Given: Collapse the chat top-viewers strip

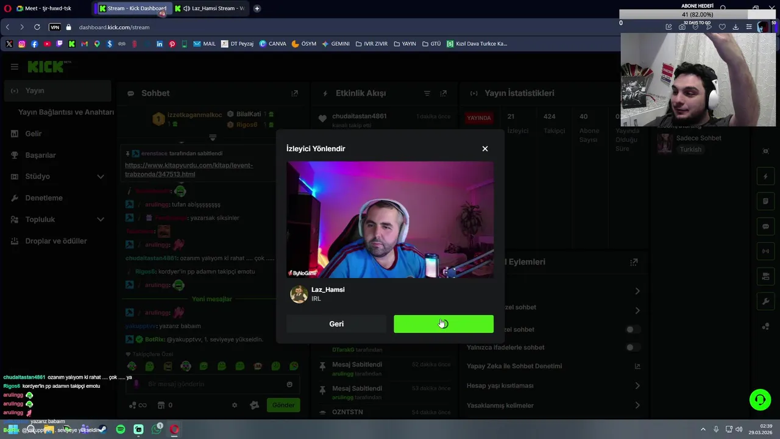Looking at the screenshot, I should [213, 138].
